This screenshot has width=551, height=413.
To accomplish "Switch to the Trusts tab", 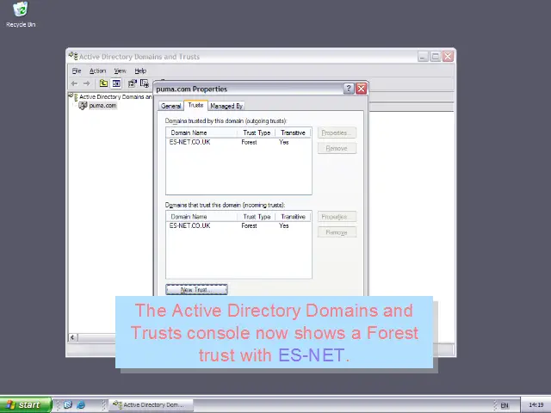I will point(195,105).
